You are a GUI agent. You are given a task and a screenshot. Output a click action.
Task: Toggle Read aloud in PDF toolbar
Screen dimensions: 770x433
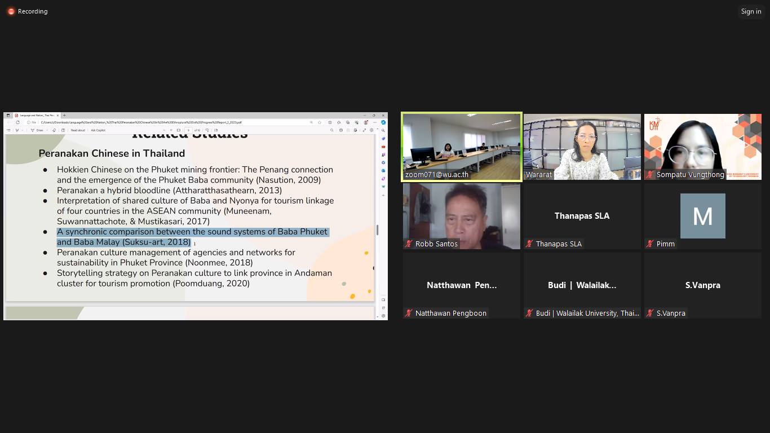pyautogui.click(x=78, y=130)
